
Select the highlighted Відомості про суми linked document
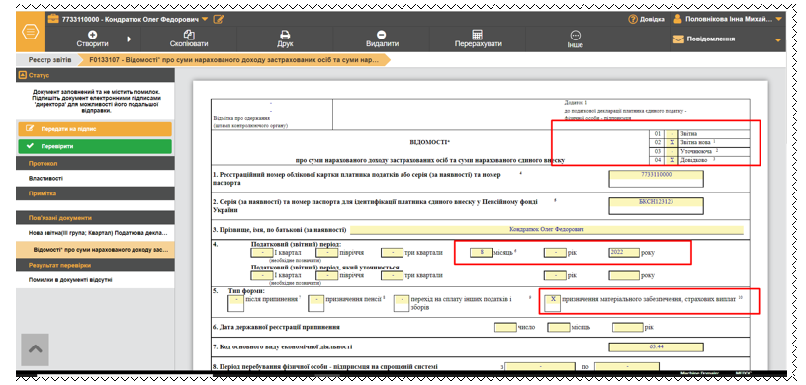(95, 249)
